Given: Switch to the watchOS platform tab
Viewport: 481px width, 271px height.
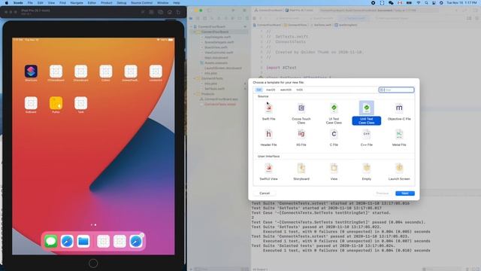Looking at the screenshot, I should [286, 90].
